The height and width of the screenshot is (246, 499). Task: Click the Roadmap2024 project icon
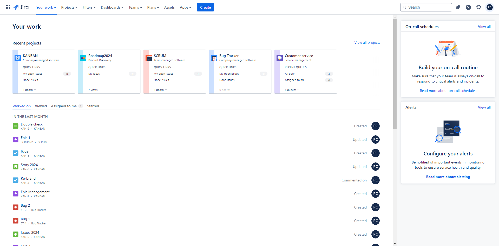[83, 58]
